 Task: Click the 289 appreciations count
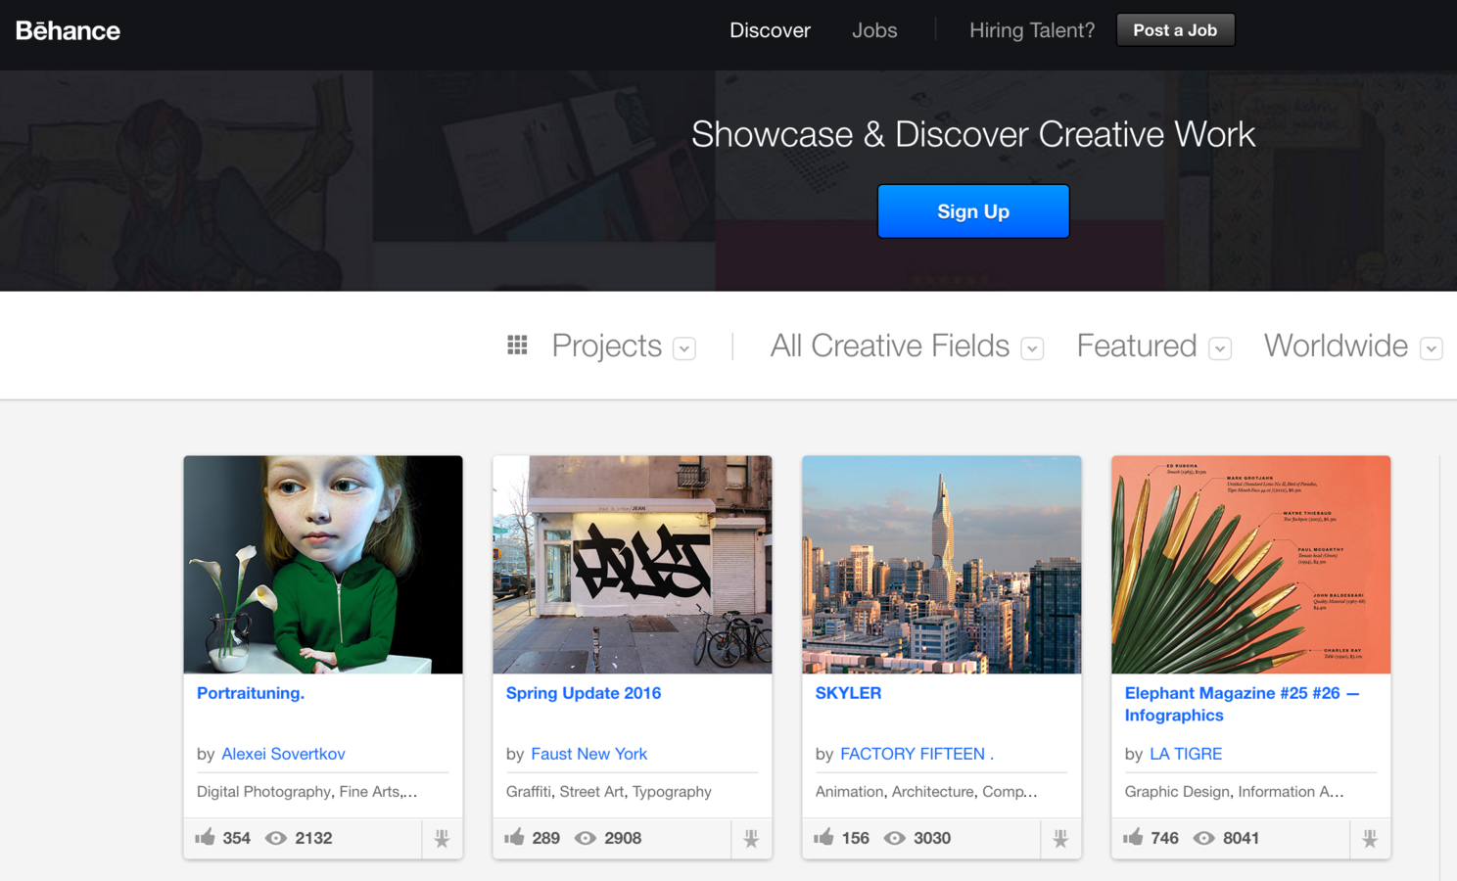(x=545, y=838)
